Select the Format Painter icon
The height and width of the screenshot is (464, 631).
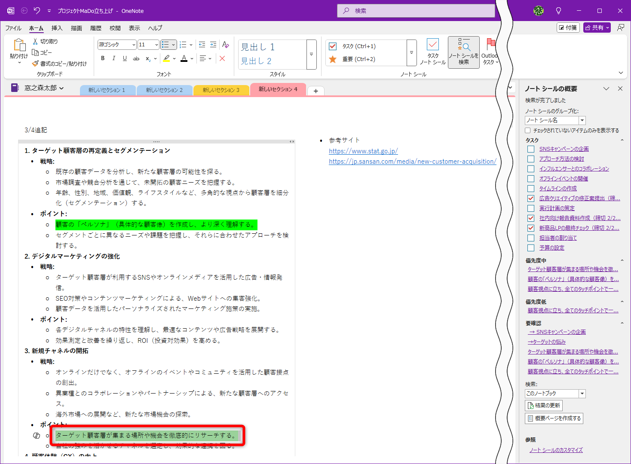[x=36, y=63]
